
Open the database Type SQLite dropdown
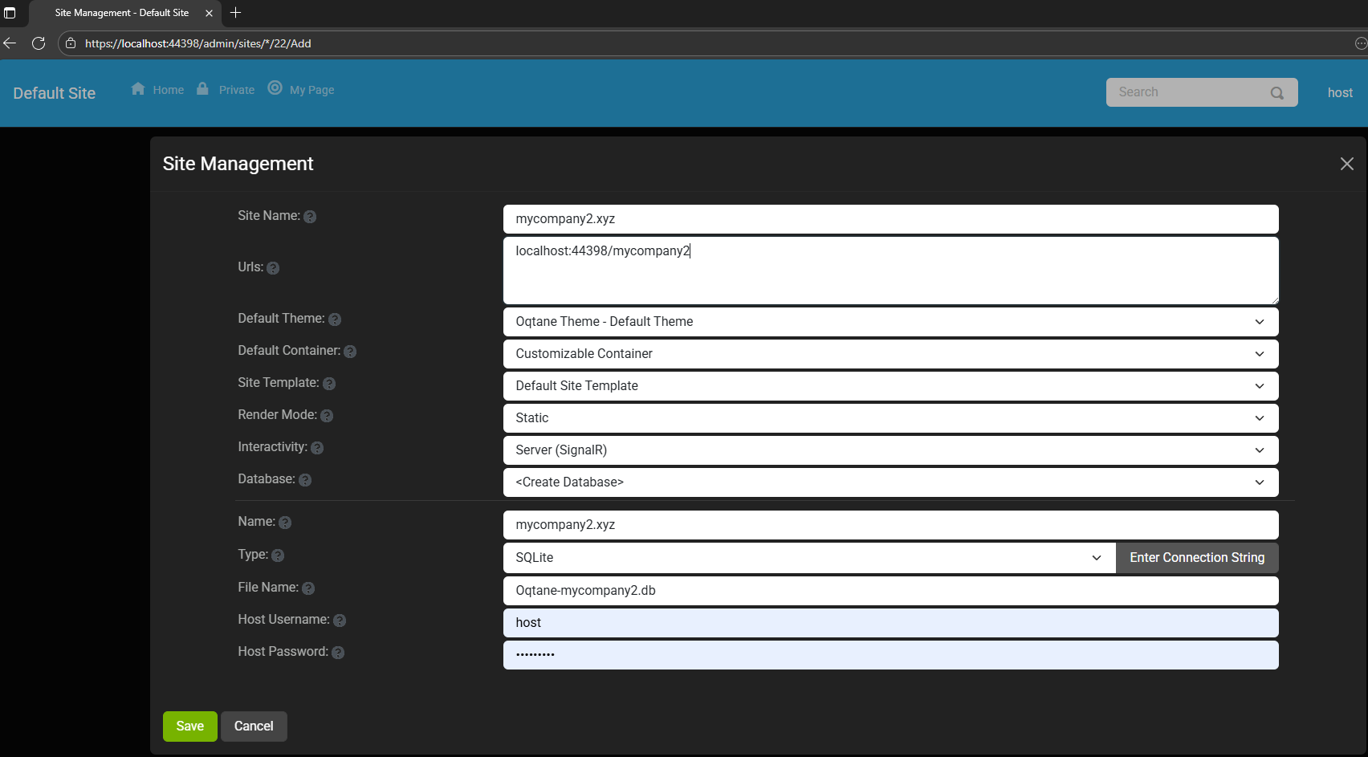[x=808, y=558]
